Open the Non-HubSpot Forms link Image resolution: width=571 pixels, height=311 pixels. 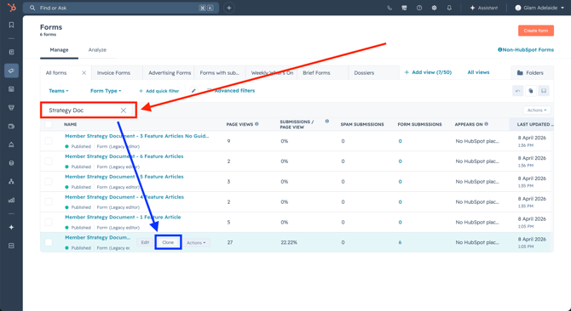[x=526, y=50]
